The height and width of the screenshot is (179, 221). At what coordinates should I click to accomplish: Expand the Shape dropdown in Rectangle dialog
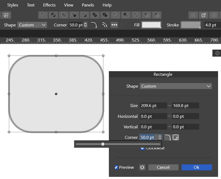176,86
